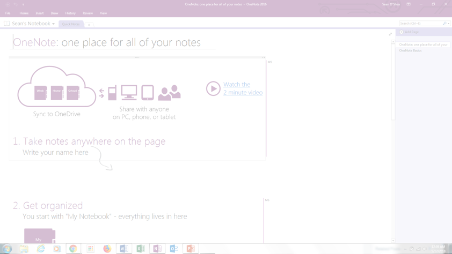Create a new section with the plus tab
452x254 pixels.
(89, 25)
